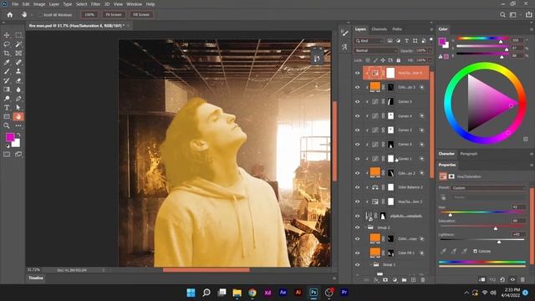The width and height of the screenshot is (535, 301).
Task: Select the Gradient tool
Action: coord(7,89)
